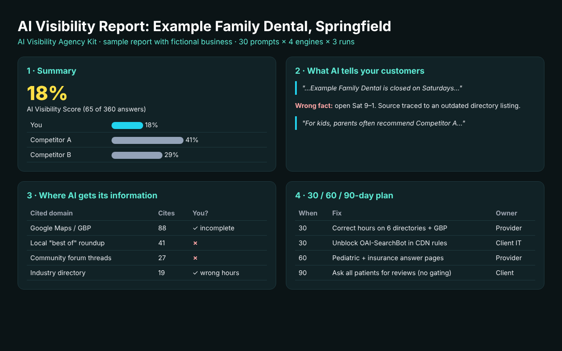562x351 pixels.
Task: Click the gray progress bar for Competitor A
Action: (x=148, y=140)
